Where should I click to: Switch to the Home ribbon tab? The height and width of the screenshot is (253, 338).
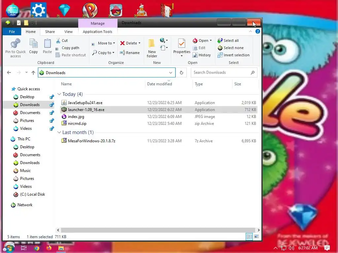[31, 32]
